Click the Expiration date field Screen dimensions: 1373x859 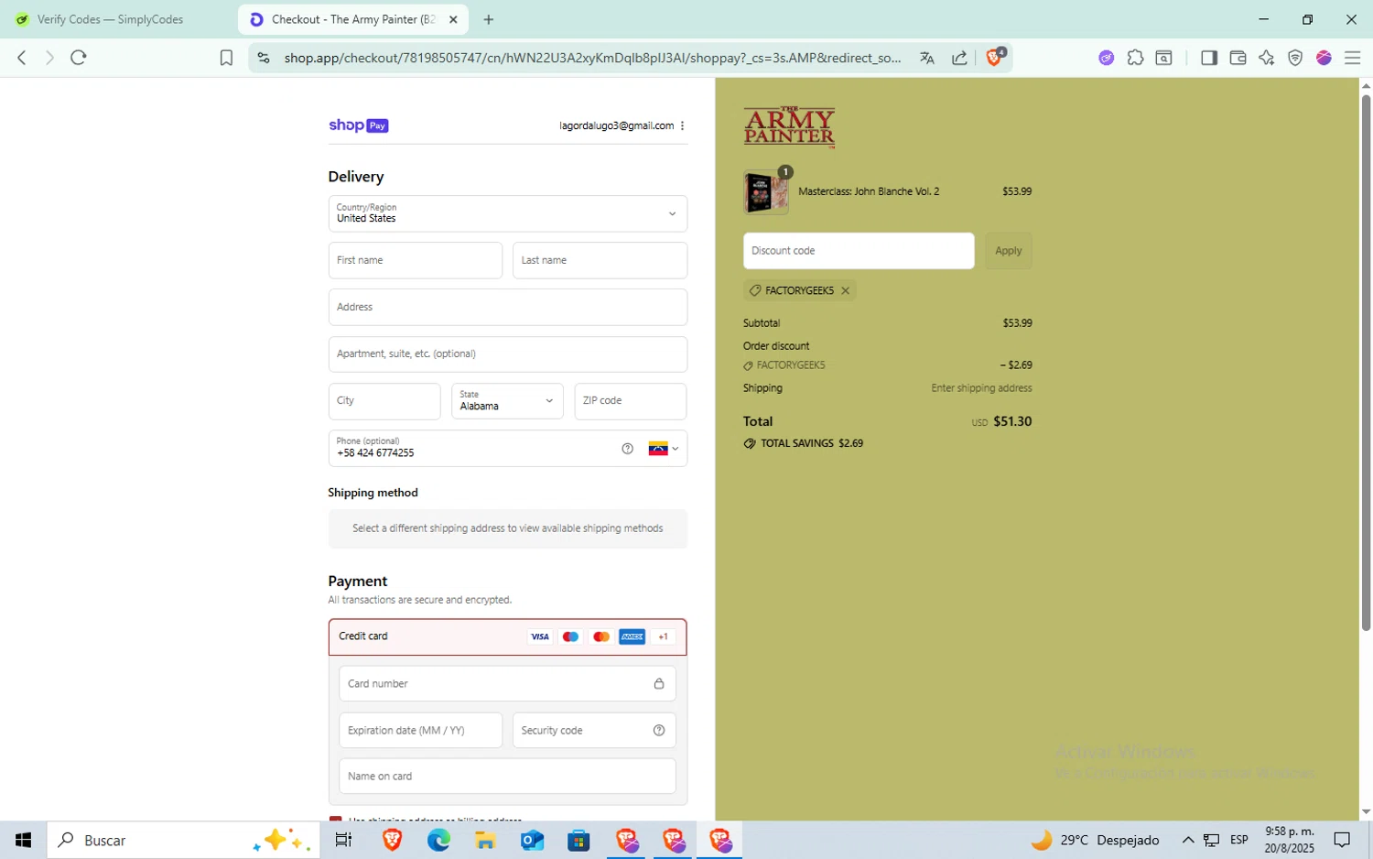point(420,730)
